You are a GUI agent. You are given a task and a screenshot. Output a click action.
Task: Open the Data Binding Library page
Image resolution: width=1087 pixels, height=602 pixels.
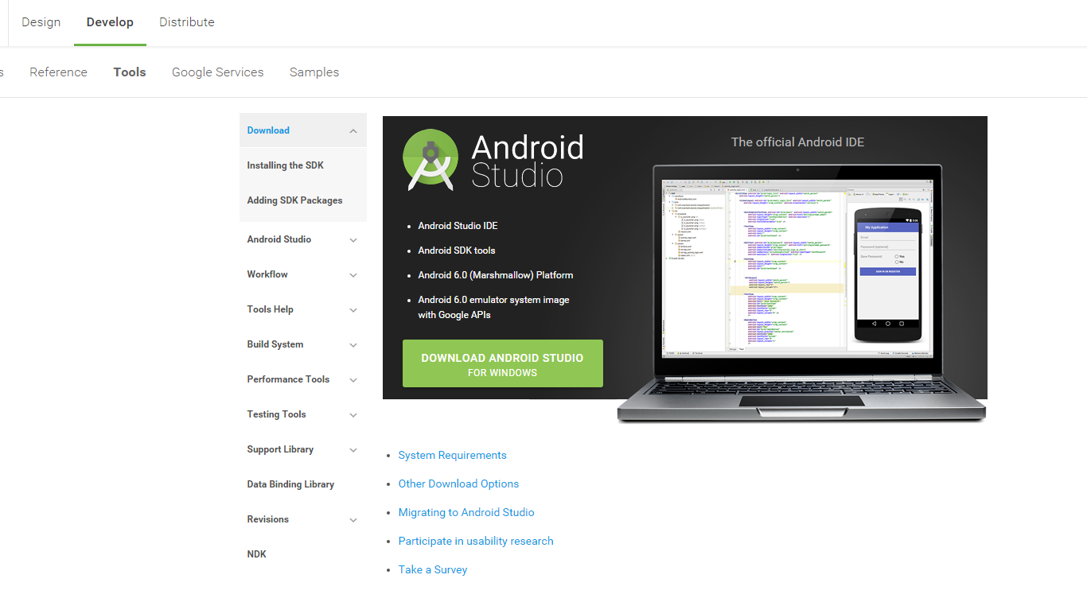click(290, 484)
